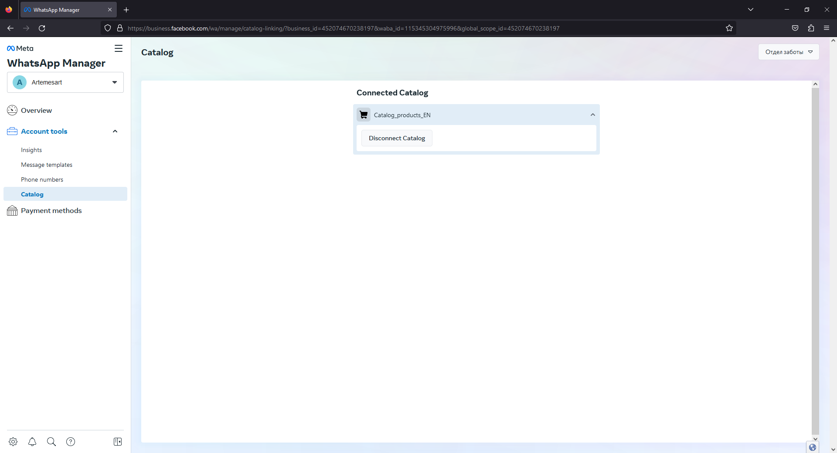Viewport: 837px width, 453px height.
Task: Open the Pocket save icon in toolbar
Action: point(795,28)
